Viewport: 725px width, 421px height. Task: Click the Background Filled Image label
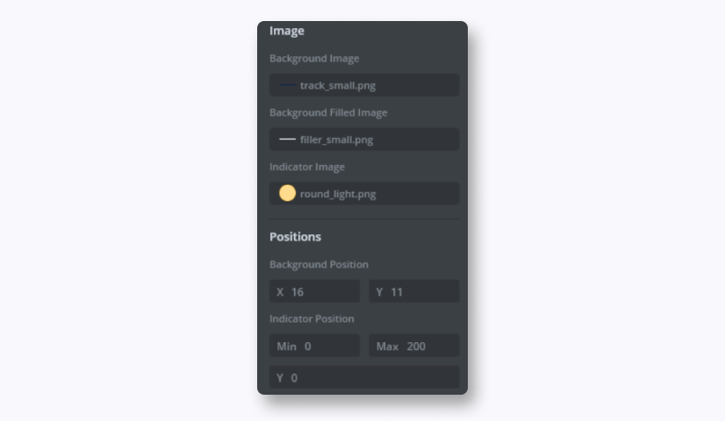[328, 113]
